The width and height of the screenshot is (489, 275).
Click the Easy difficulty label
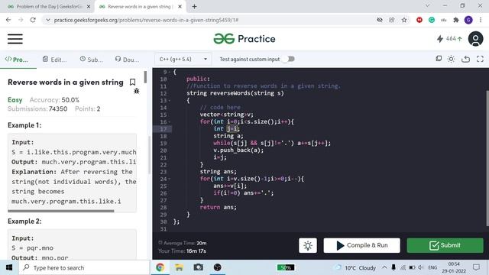15,100
